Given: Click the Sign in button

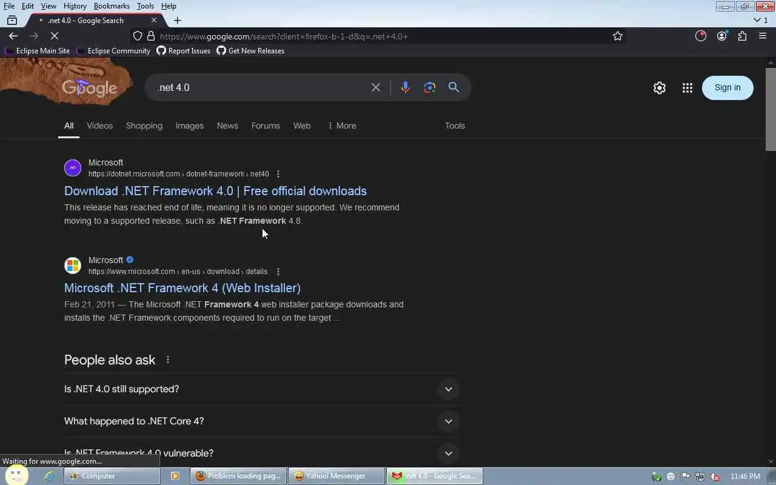Looking at the screenshot, I should 727,88.
